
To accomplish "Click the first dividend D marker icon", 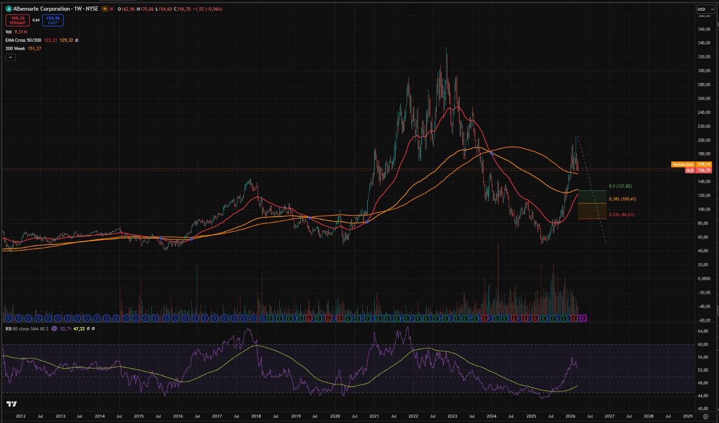I will point(8,318).
